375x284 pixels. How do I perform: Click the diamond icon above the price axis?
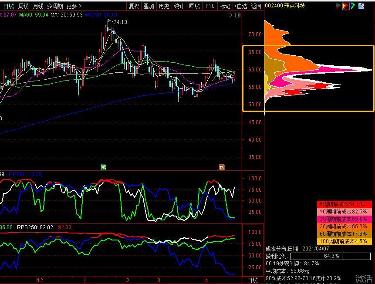tap(230, 15)
